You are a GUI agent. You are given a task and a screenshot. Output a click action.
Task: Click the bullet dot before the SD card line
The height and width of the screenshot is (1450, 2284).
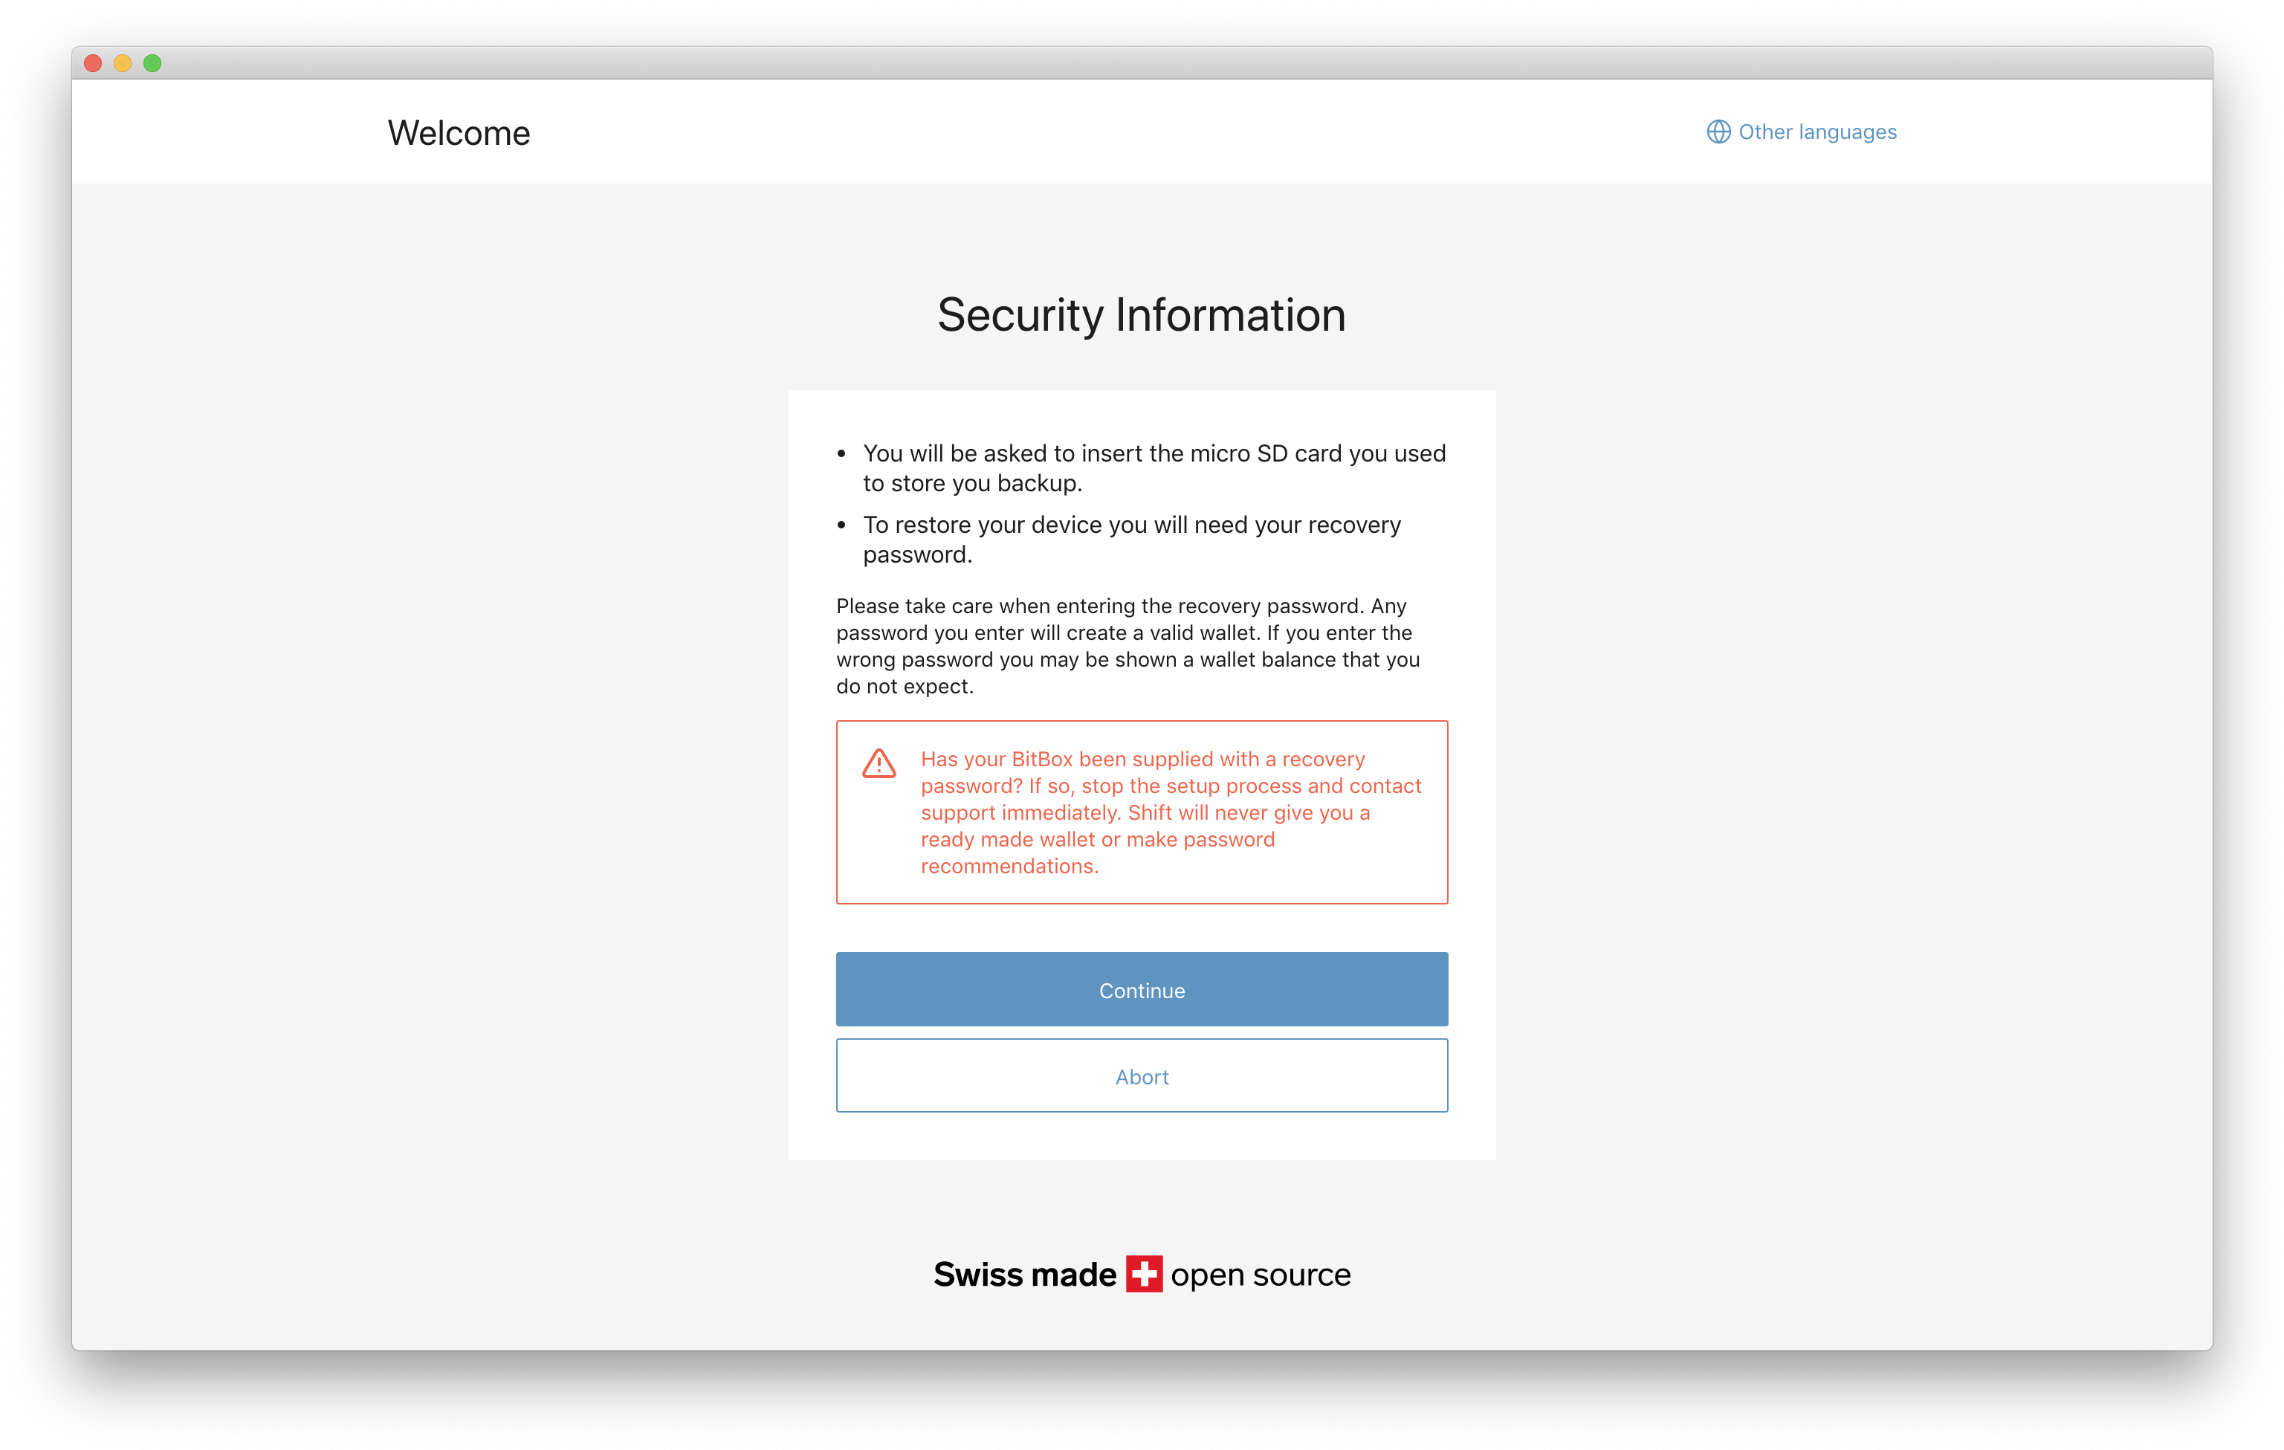841,453
